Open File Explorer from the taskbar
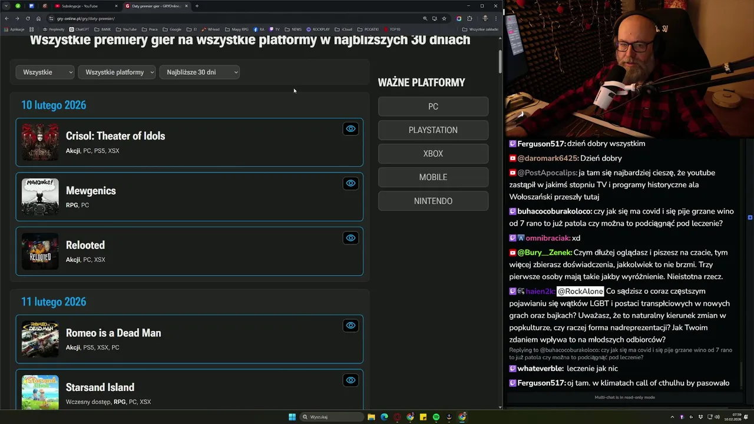 tap(371, 417)
